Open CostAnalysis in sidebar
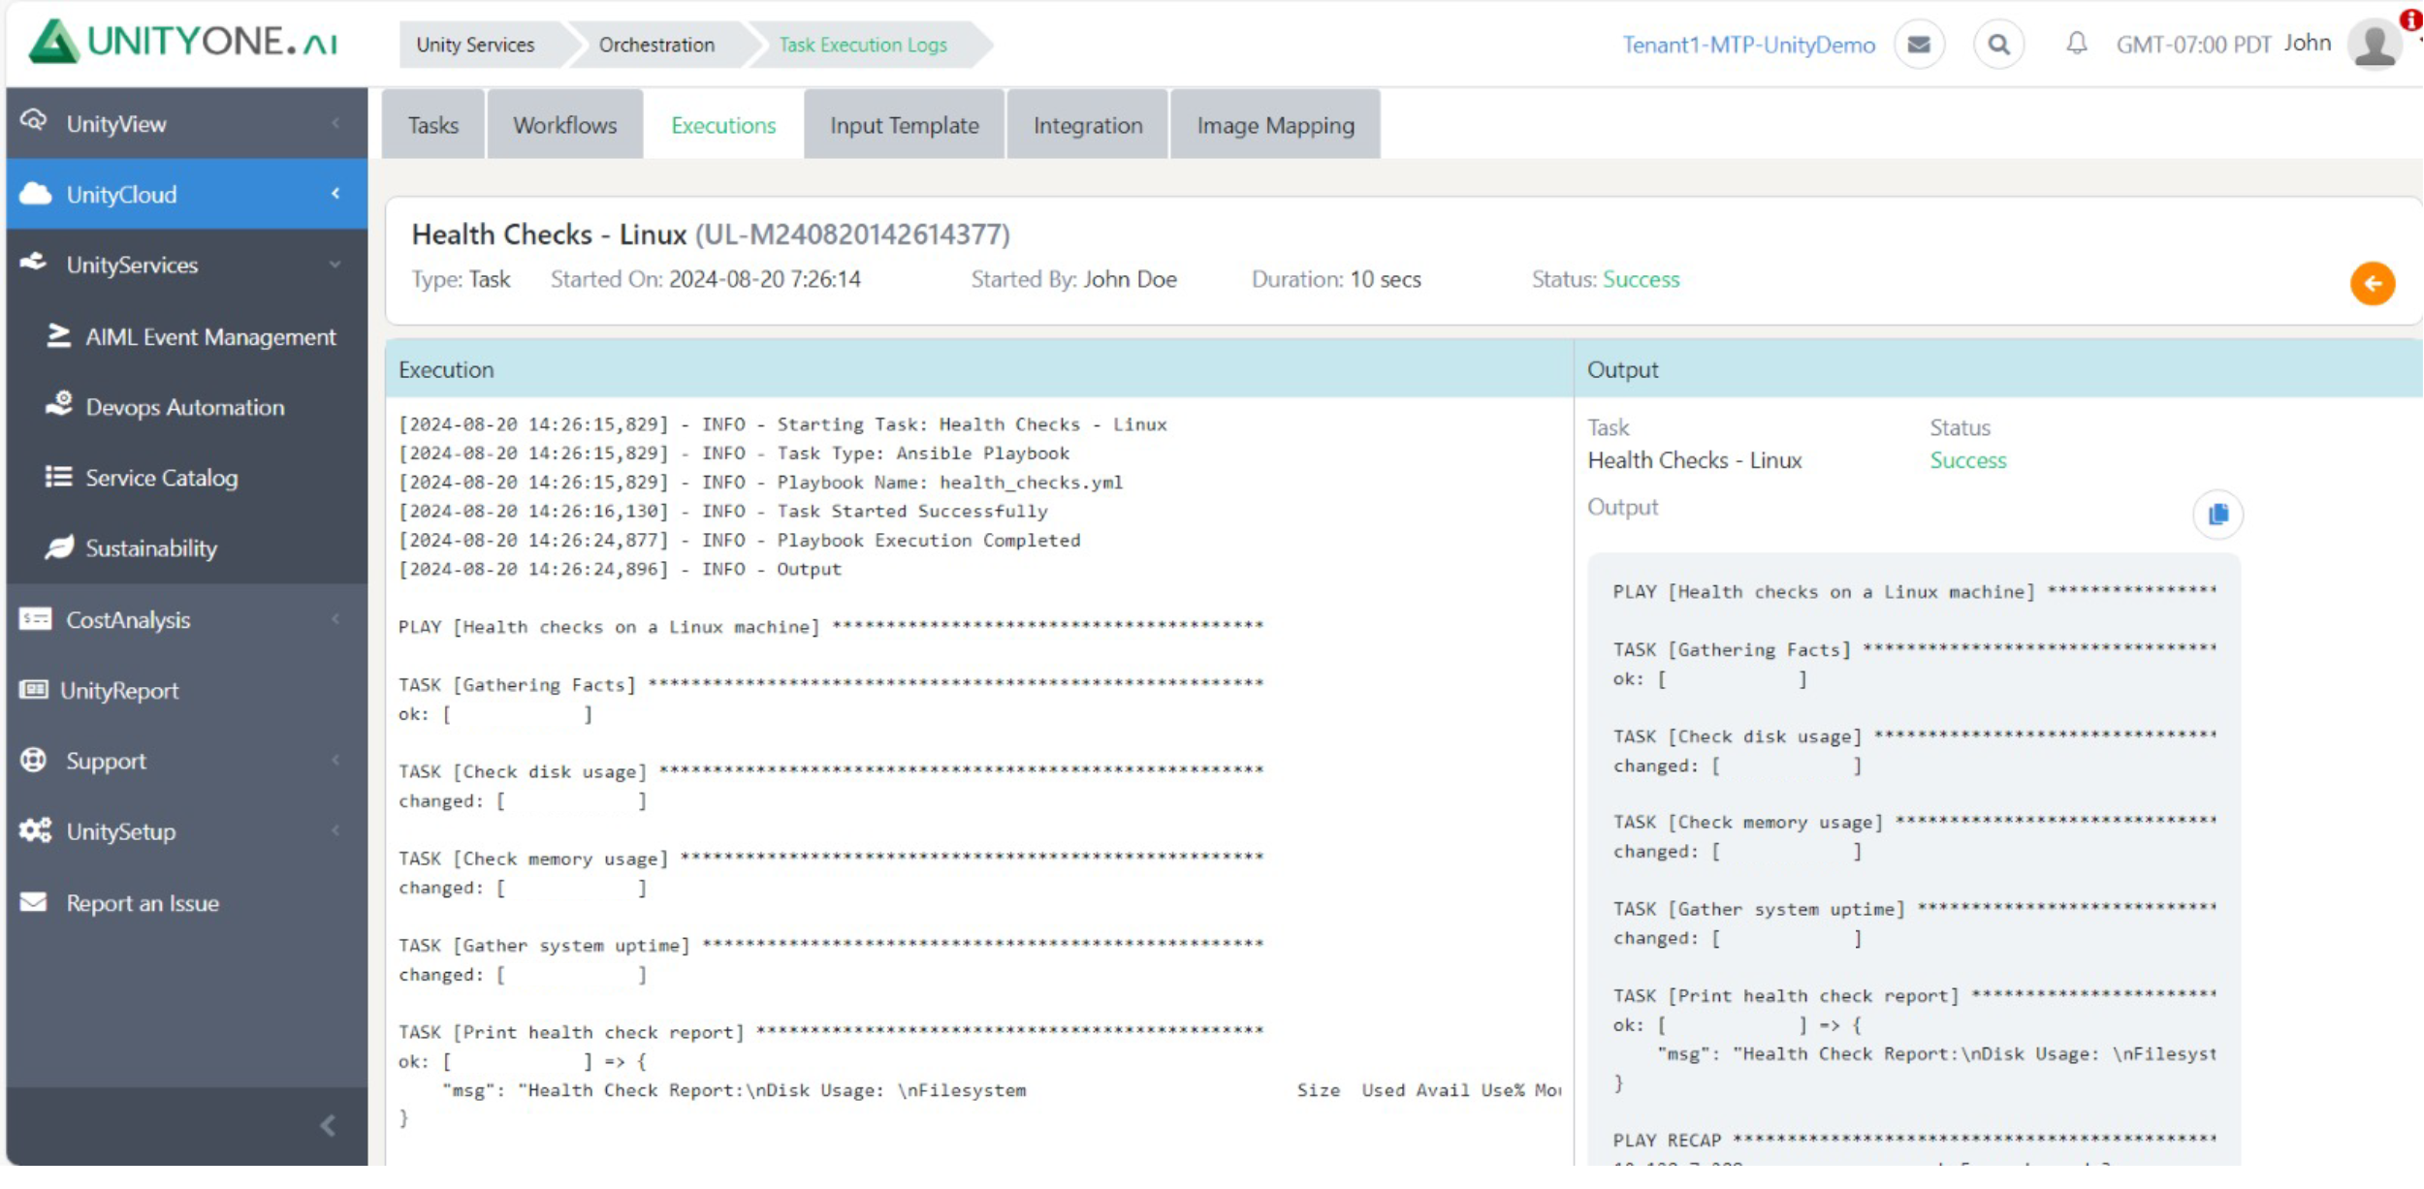The width and height of the screenshot is (2424, 1189). click(187, 619)
